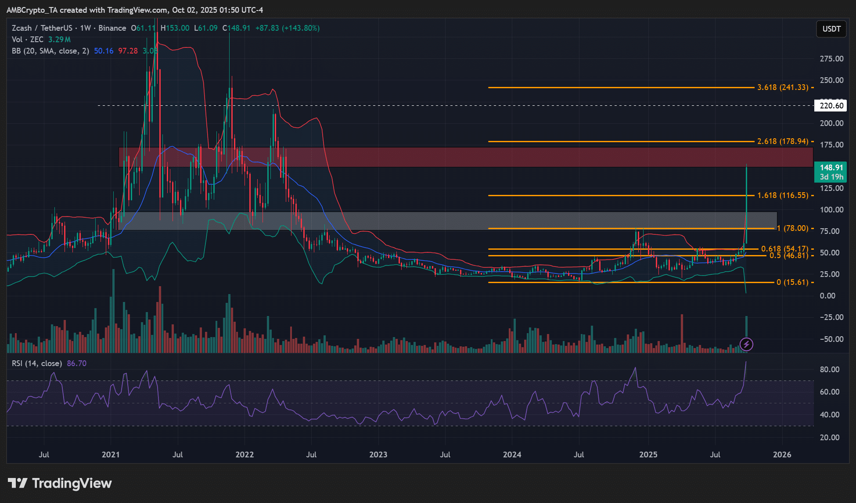Click the green 148.91 current price tag

pyautogui.click(x=831, y=172)
